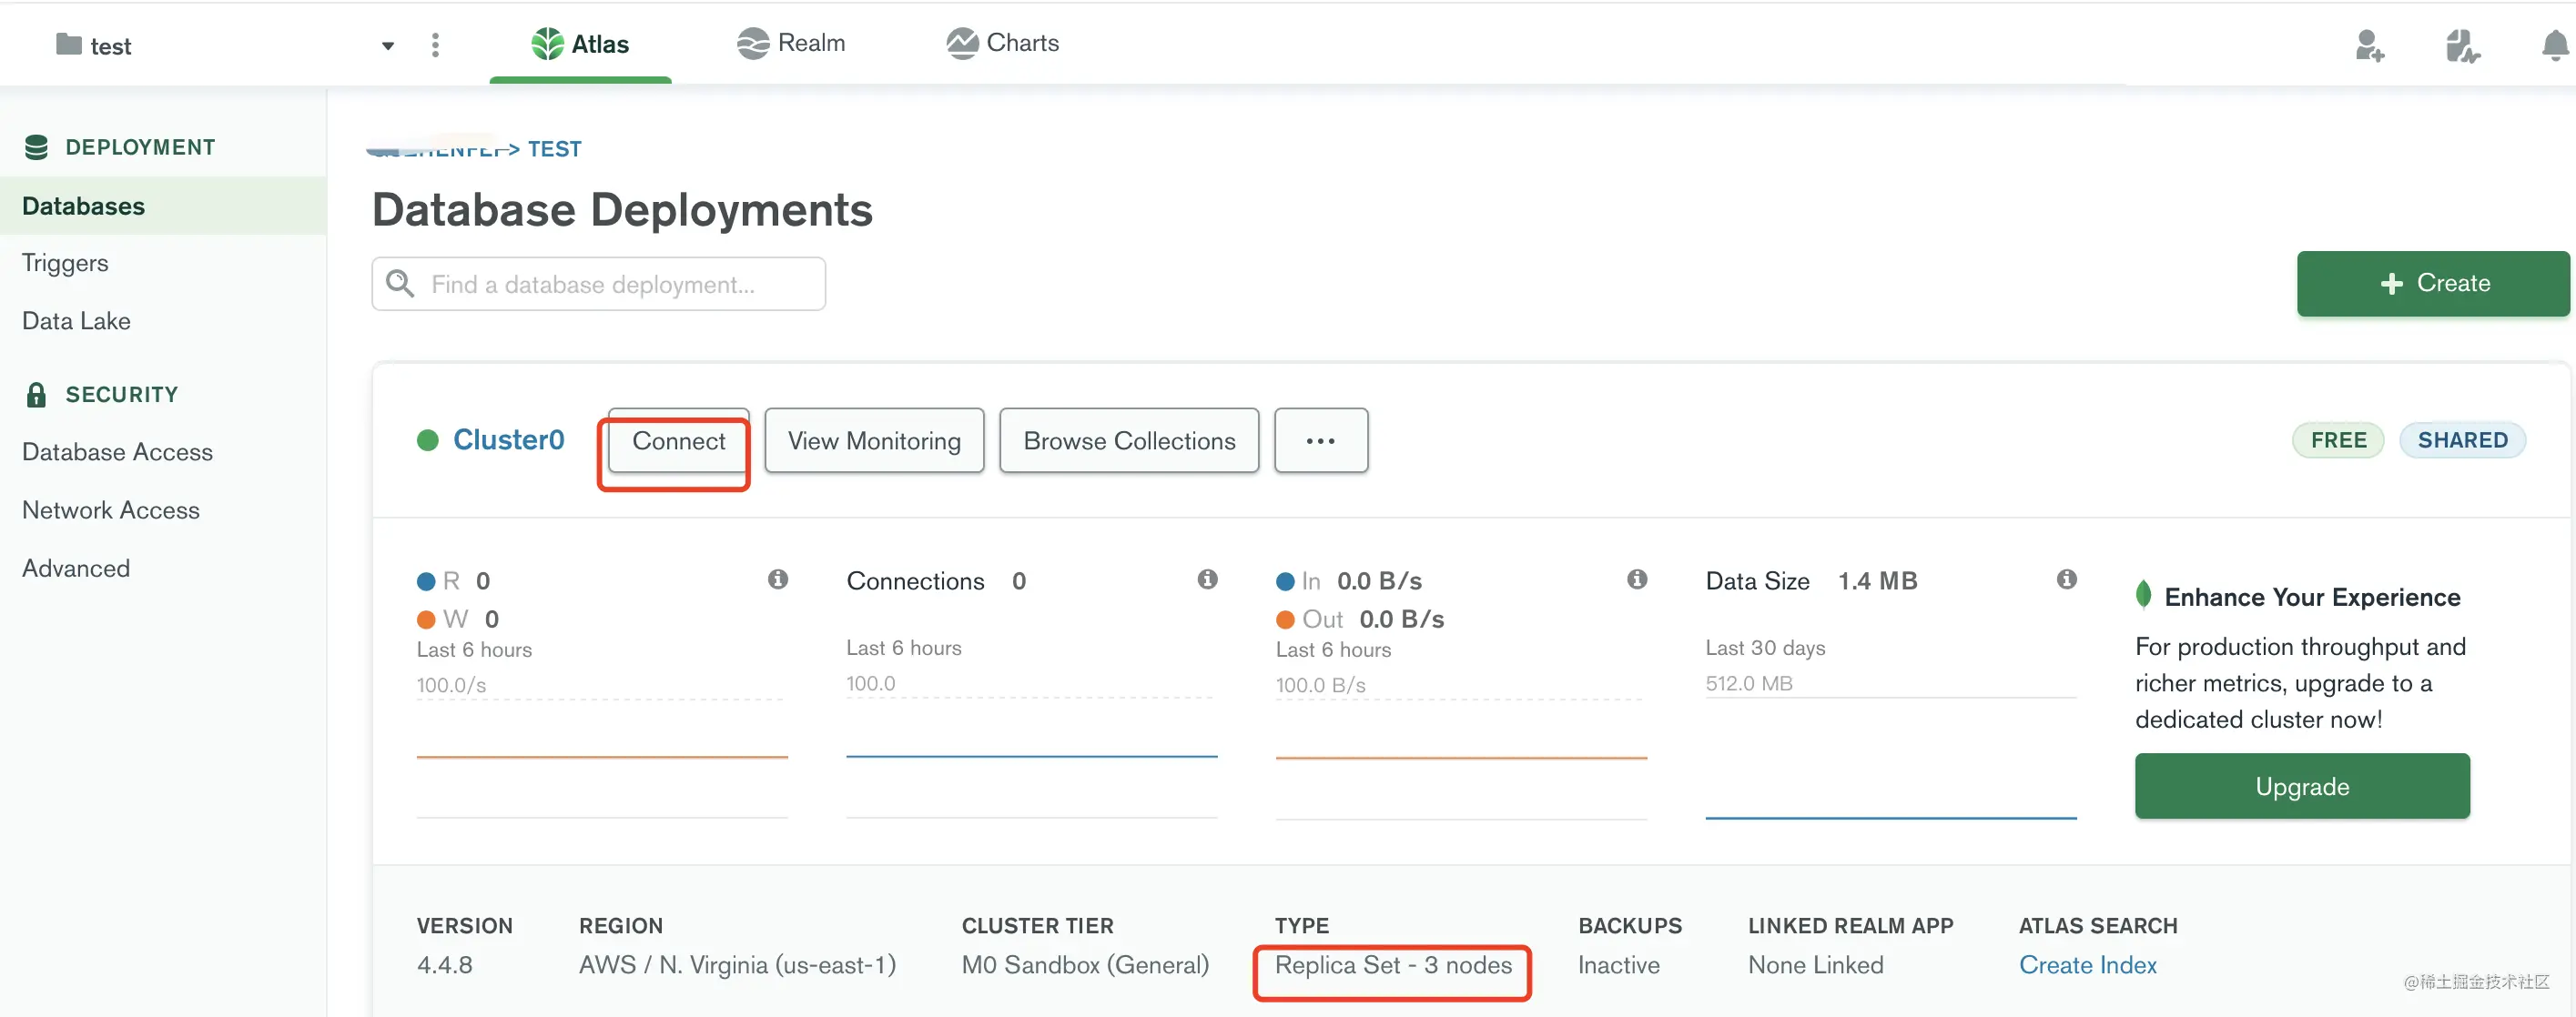
Task: Open Data Lake in the sidebar
Action: [x=76, y=321]
